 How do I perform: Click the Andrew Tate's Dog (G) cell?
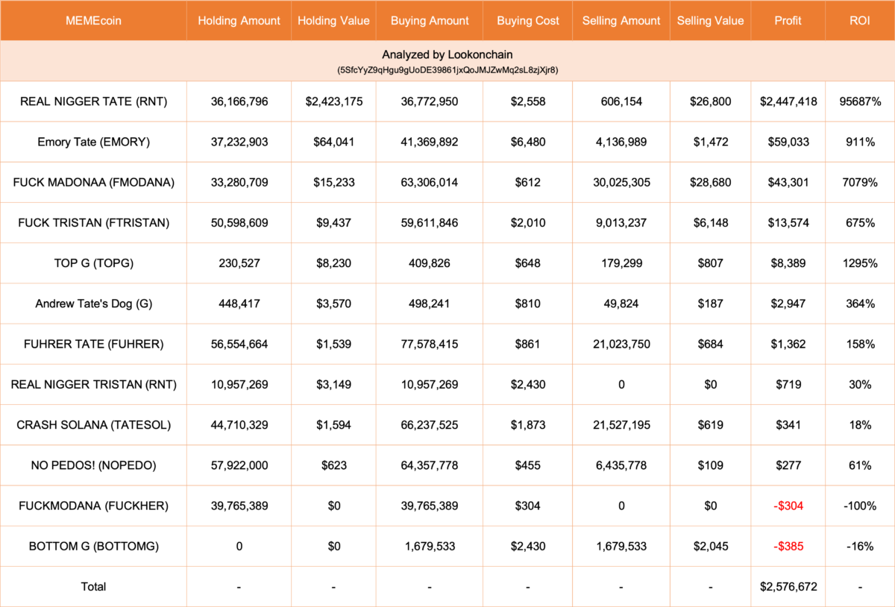[93, 303]
